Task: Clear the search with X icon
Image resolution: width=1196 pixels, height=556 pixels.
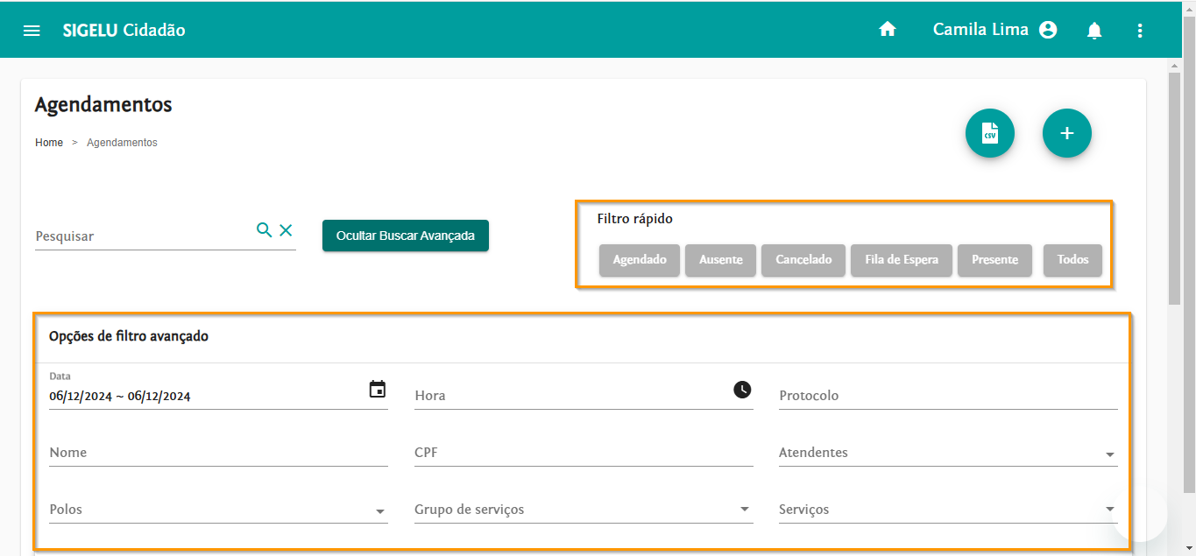Action: [x=286, y=229]
